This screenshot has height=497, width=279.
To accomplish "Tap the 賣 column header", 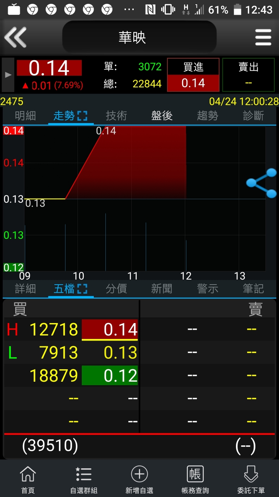I will click(256, 309).
